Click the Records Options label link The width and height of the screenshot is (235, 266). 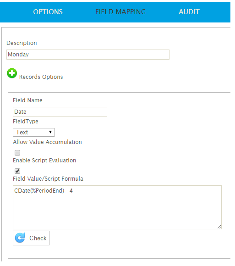point(41,77)
